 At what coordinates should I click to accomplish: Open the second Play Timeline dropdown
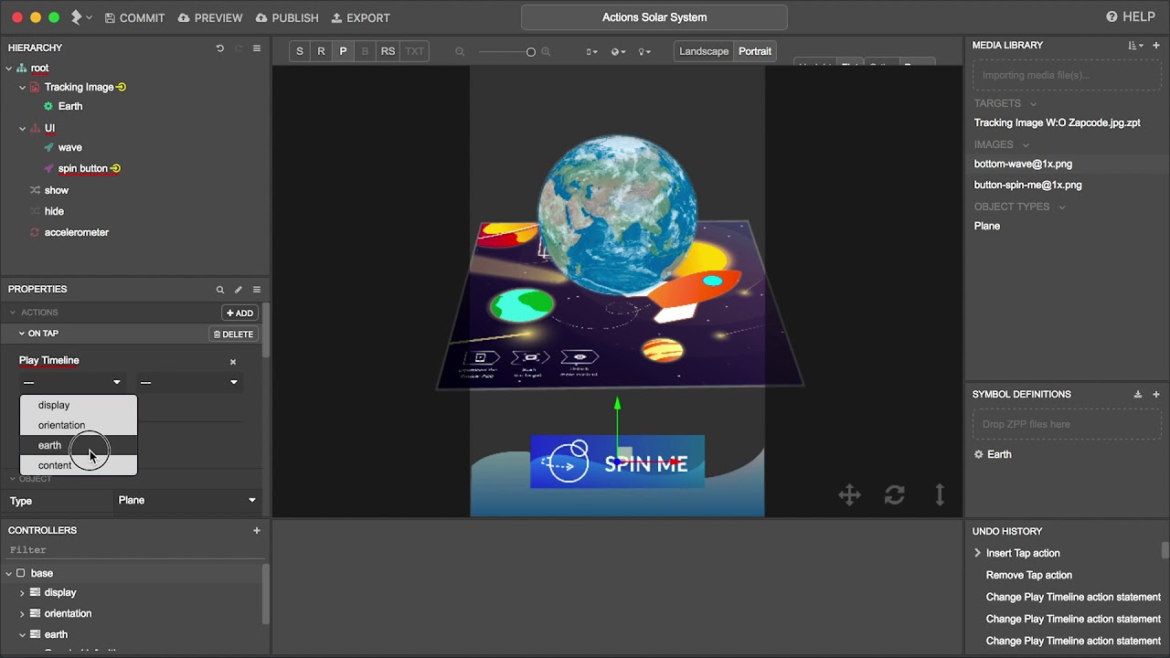(189, 382)
